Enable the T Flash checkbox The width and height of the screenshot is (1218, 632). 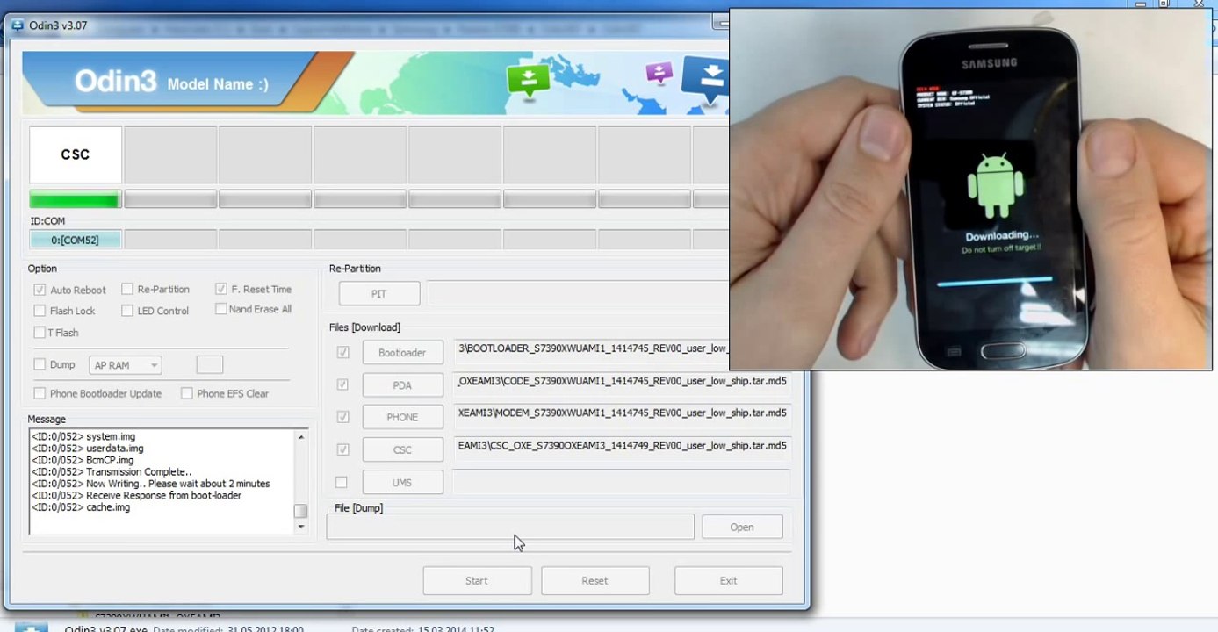click(x=40, y=333)
